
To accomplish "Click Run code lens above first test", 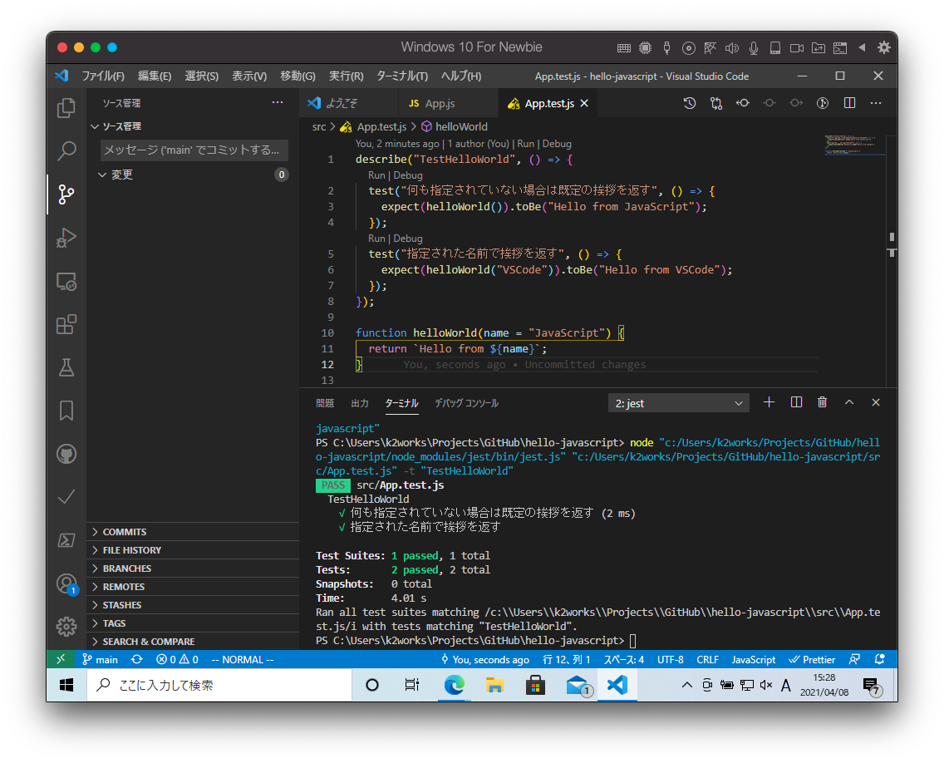I will coord(376,175).
